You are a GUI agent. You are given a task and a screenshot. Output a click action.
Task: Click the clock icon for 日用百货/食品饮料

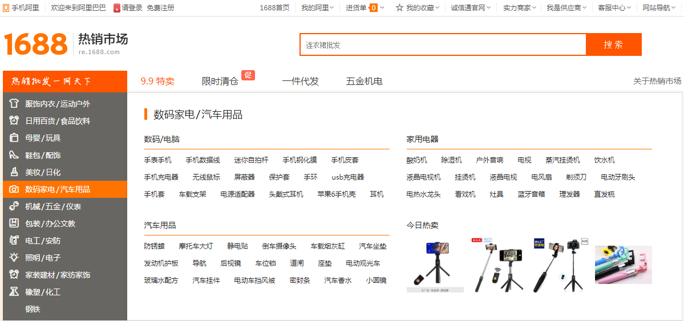pyautogui.click(x=14, y=121)
